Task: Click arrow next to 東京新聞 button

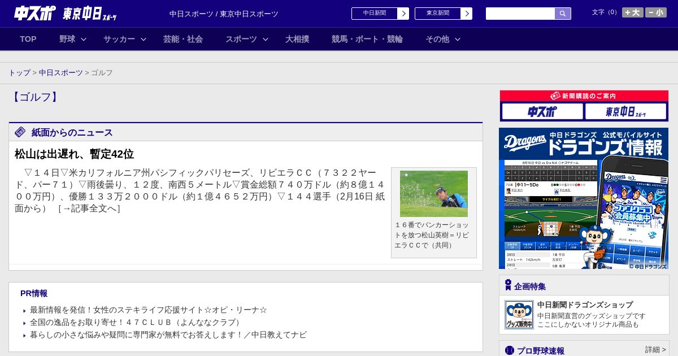Action: [x=466, y=13]
